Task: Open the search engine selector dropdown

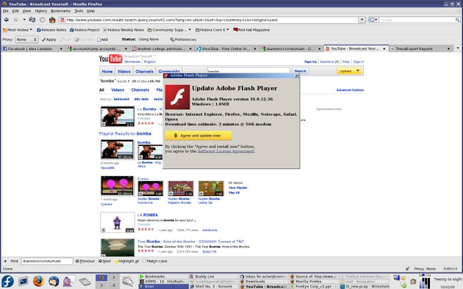Action: coord(373,20)
